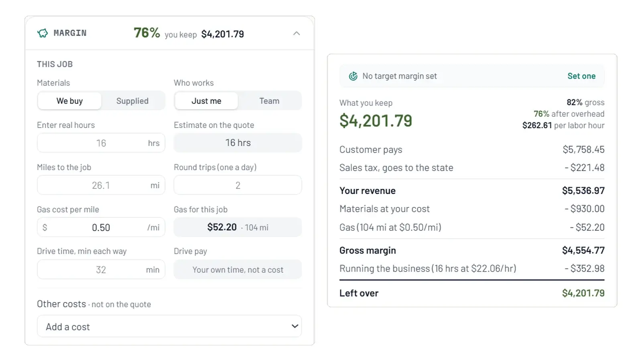This screenshot has height=361, width=642.
Task: Click the $262.61 per labor hour text
Action: pyautogui.click(x=563, y=125)
